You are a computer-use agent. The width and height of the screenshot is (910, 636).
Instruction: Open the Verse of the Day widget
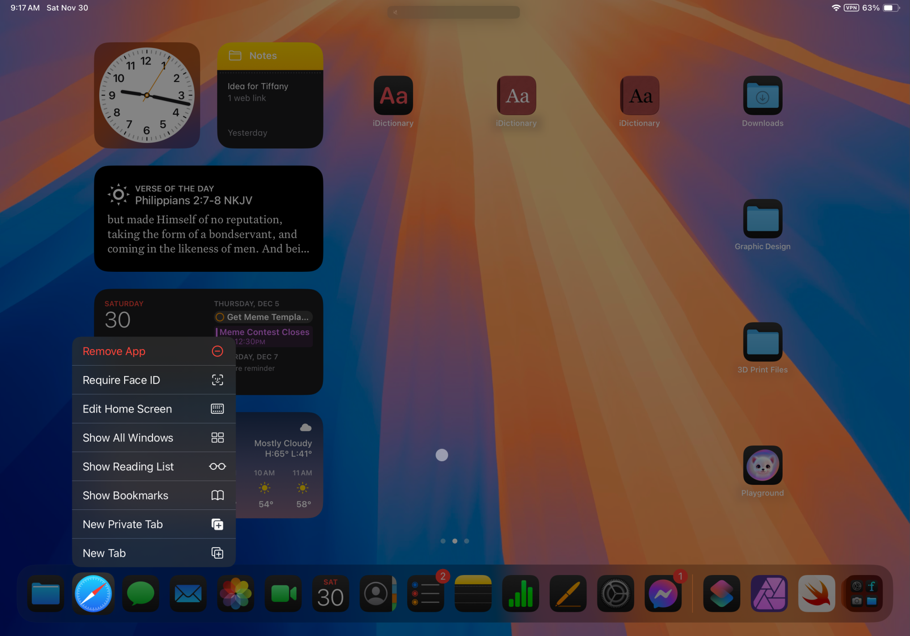208,219
